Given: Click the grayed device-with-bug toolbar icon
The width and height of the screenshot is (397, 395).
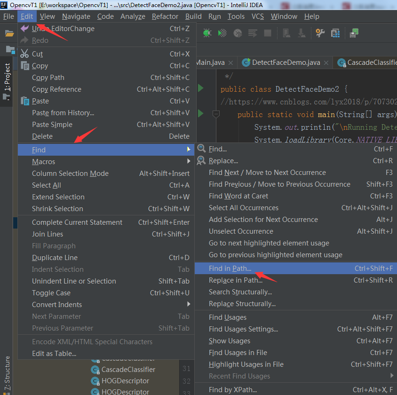Looking at the screenshot, I should point(286,33).
